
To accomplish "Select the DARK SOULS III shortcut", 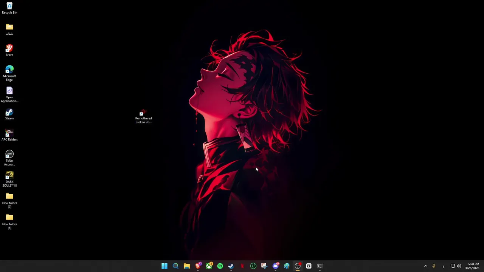I will pos(9,179).
